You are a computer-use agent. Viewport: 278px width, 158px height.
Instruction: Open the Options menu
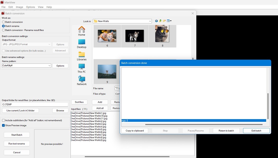pyautogui.click(x=30, y=7)
